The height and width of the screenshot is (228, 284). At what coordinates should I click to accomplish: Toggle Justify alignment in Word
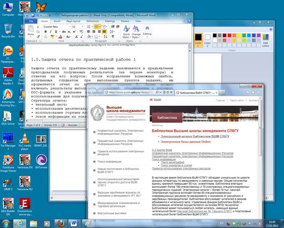pos(104,32)
